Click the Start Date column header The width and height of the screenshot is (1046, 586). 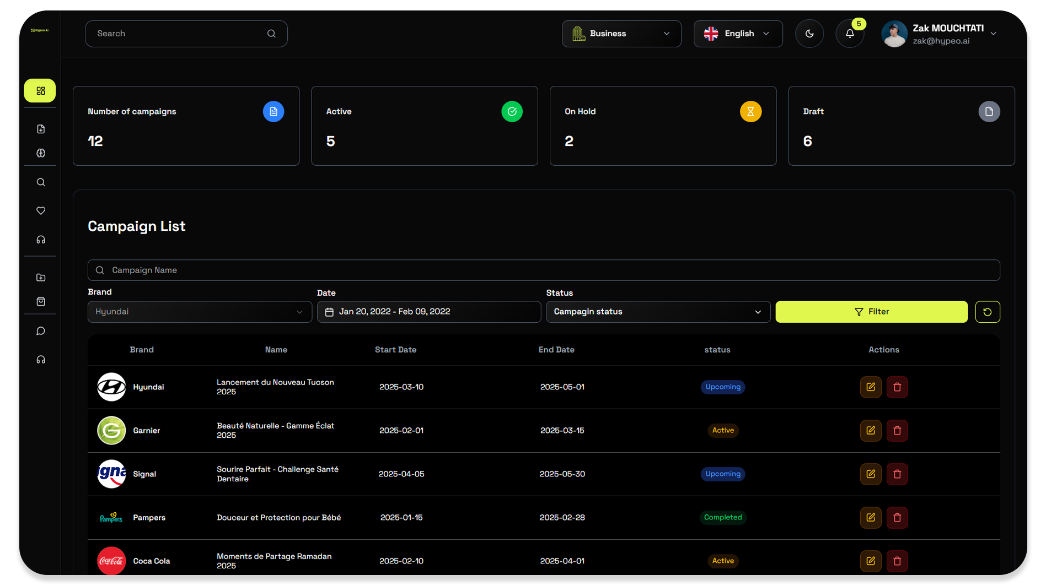coord(395,350)
